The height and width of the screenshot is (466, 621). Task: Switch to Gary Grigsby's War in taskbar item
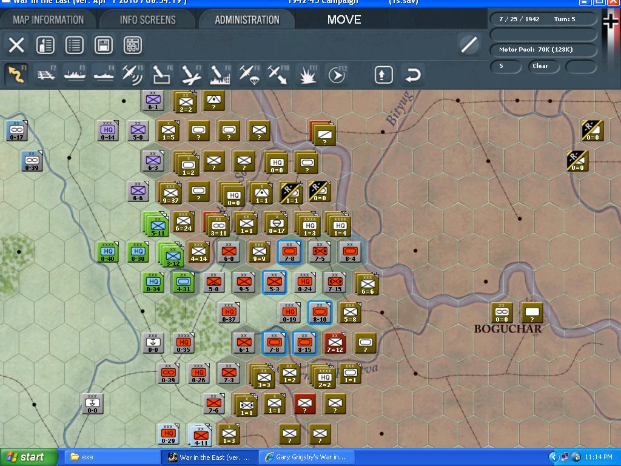click(307, 457)
